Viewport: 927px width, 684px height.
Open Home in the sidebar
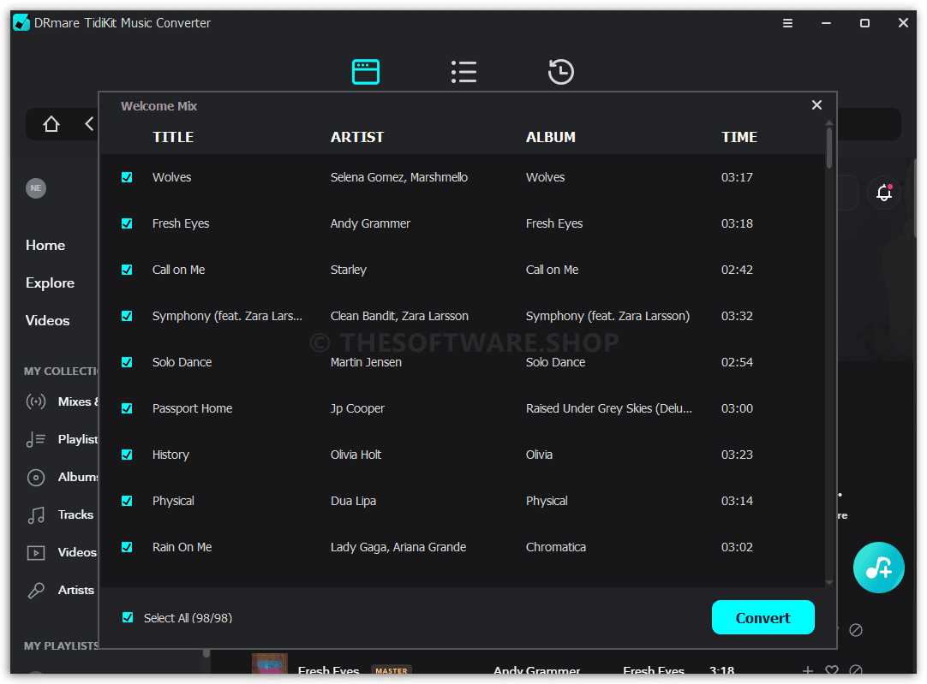[45, 245]
